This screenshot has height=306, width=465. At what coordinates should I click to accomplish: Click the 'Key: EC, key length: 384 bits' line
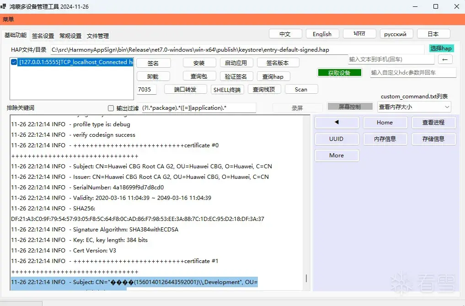pos(79,240)
